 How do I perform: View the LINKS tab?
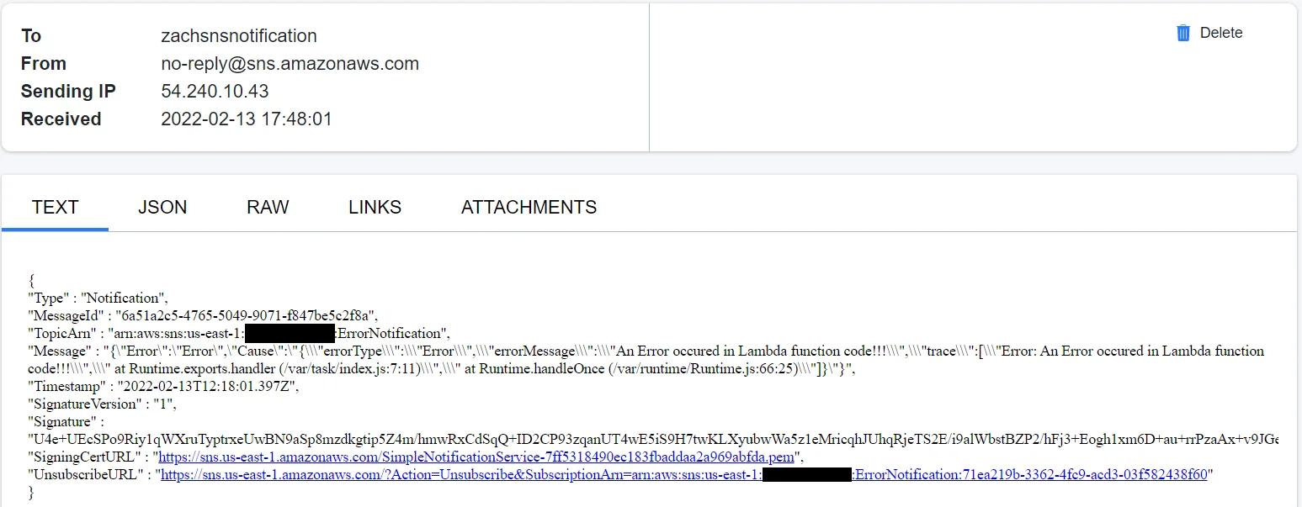click(x=375, y=207)
